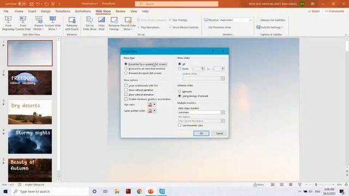The height and width of the screenshot is (196, 349).
Task: Open PowerPoint taskbar icon
Action: pyautogui.click(x=151, y=191)
